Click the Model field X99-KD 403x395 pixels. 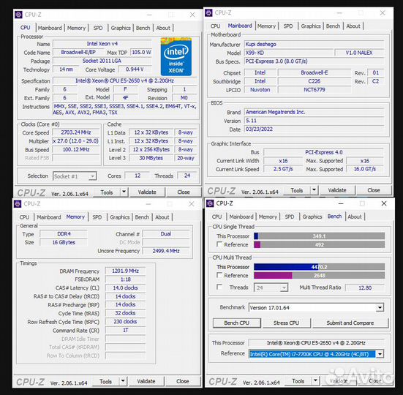tap(288, 53)
